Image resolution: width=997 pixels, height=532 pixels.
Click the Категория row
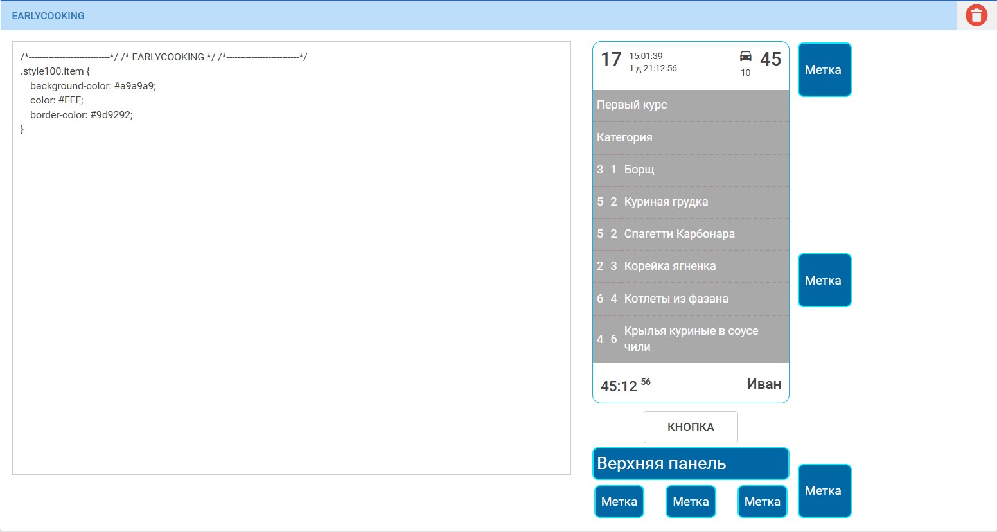tap(690, 137)
